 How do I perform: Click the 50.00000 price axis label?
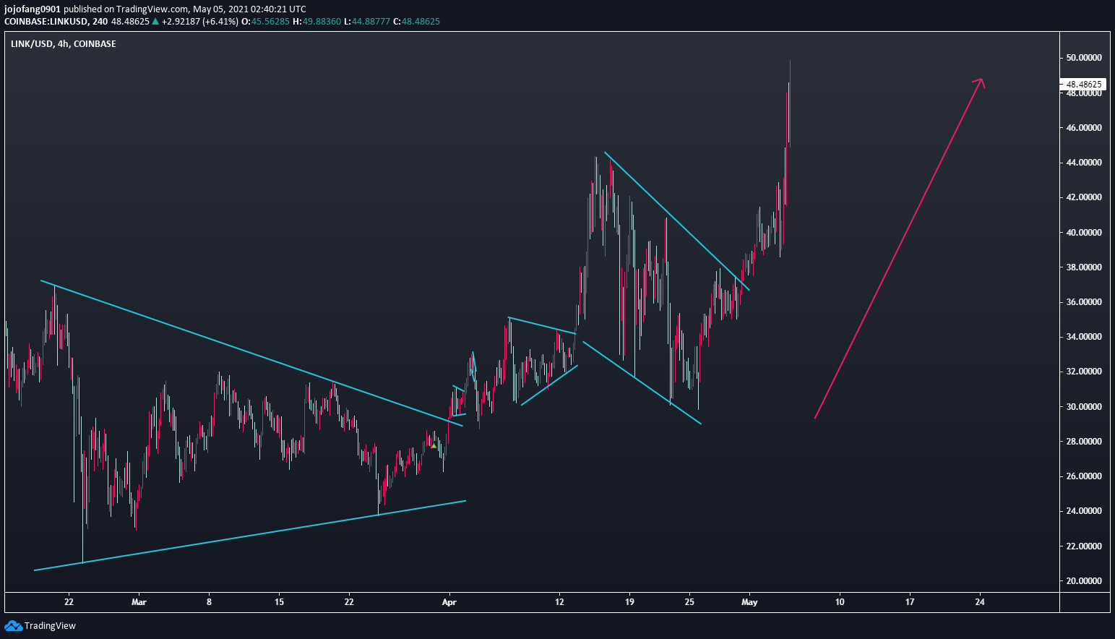[1084, 58]
